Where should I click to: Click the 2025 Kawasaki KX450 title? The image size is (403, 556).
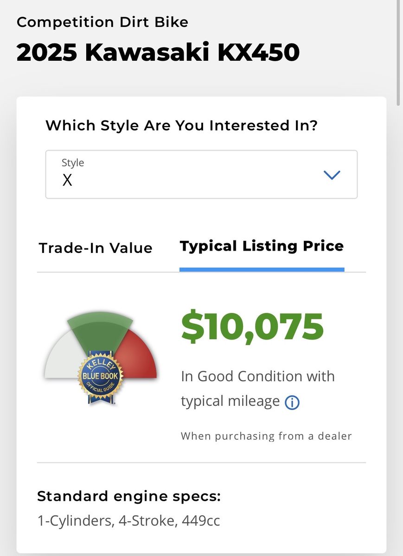(158, 53)
